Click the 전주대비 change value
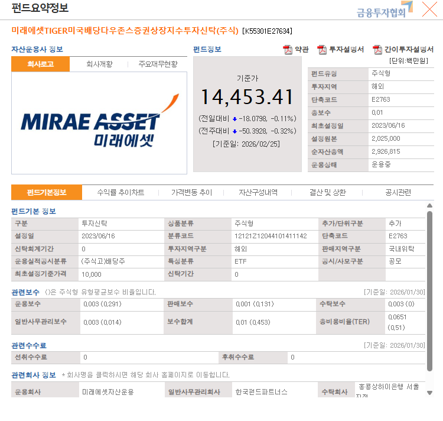This screenshot has height=421, width=443. 267,131
